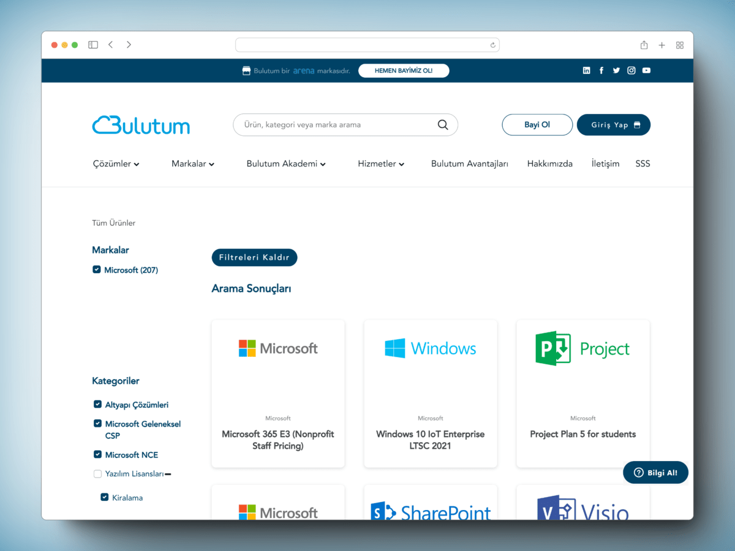This screenshot has height=551, width=735.
Task: Click the browser address bar
Action: coord(367,45)
